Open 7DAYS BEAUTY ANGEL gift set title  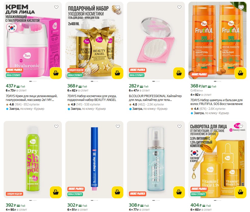pos(92,98)
